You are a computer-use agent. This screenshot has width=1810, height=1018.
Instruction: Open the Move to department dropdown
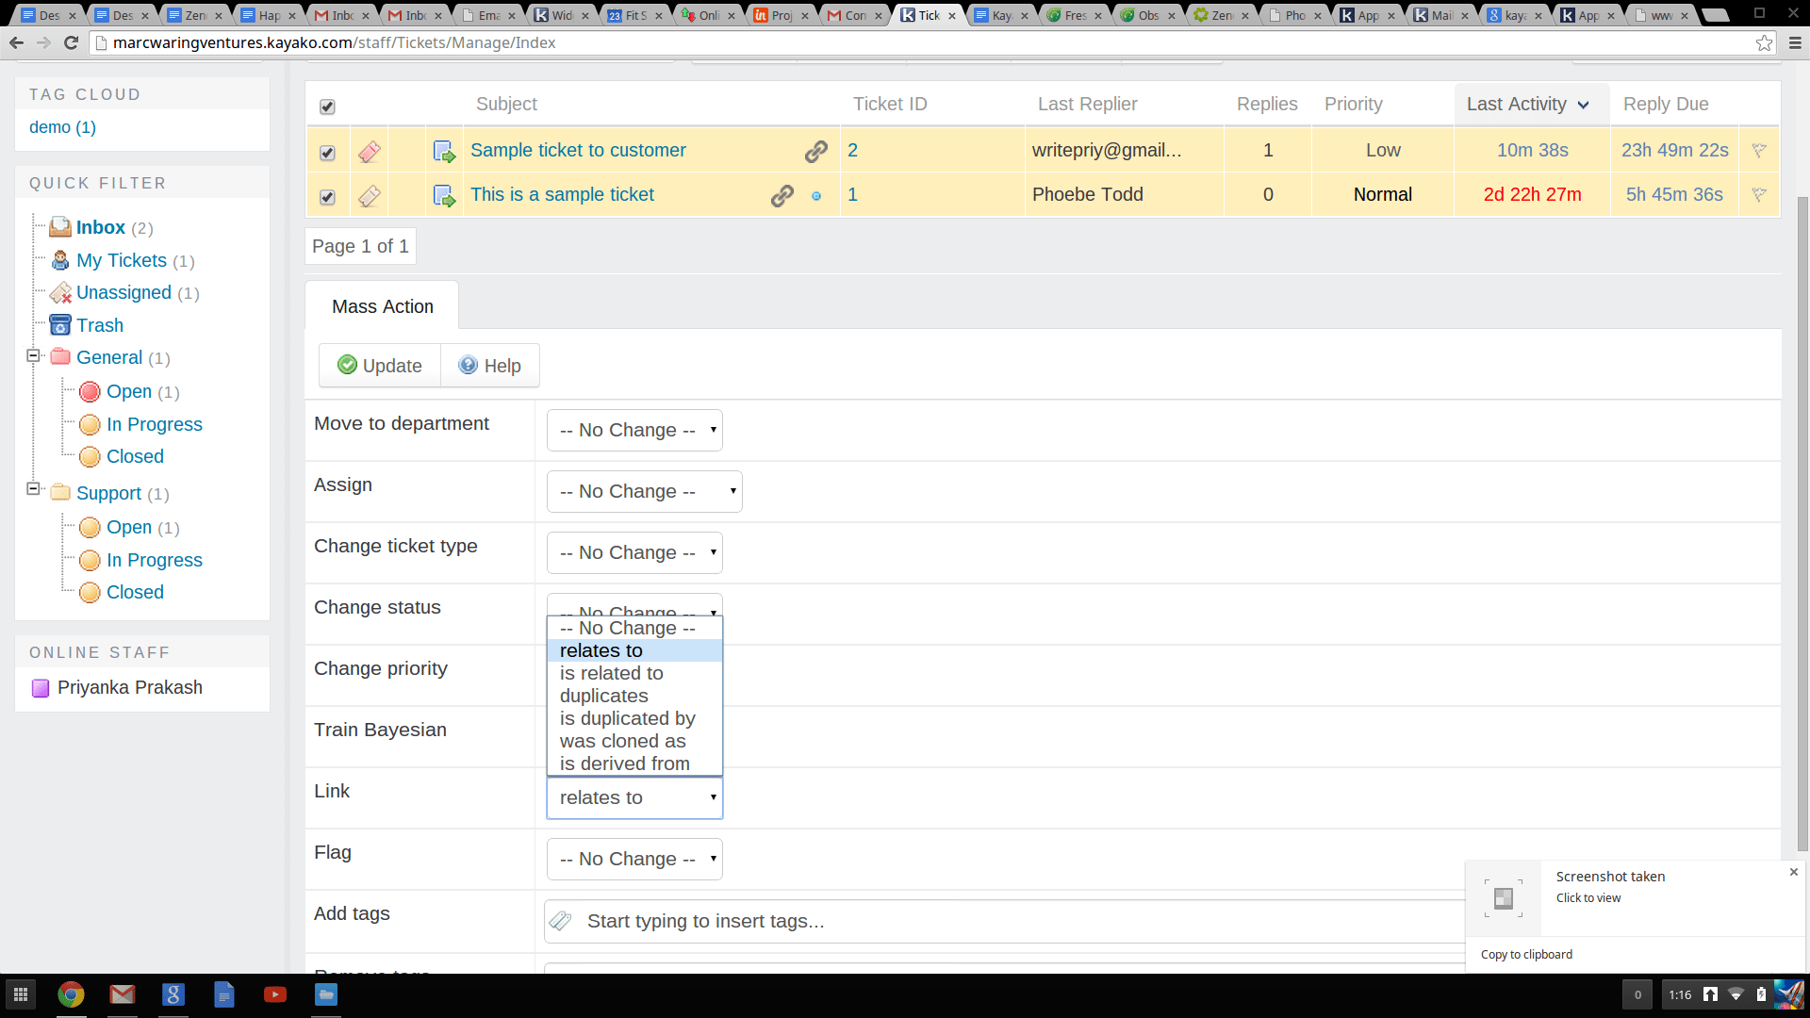634,430
